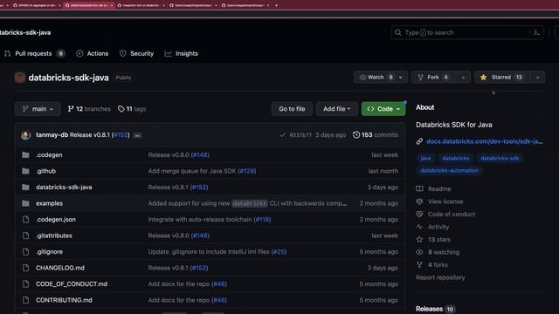Open the #25 pull request link

[279, 252]
